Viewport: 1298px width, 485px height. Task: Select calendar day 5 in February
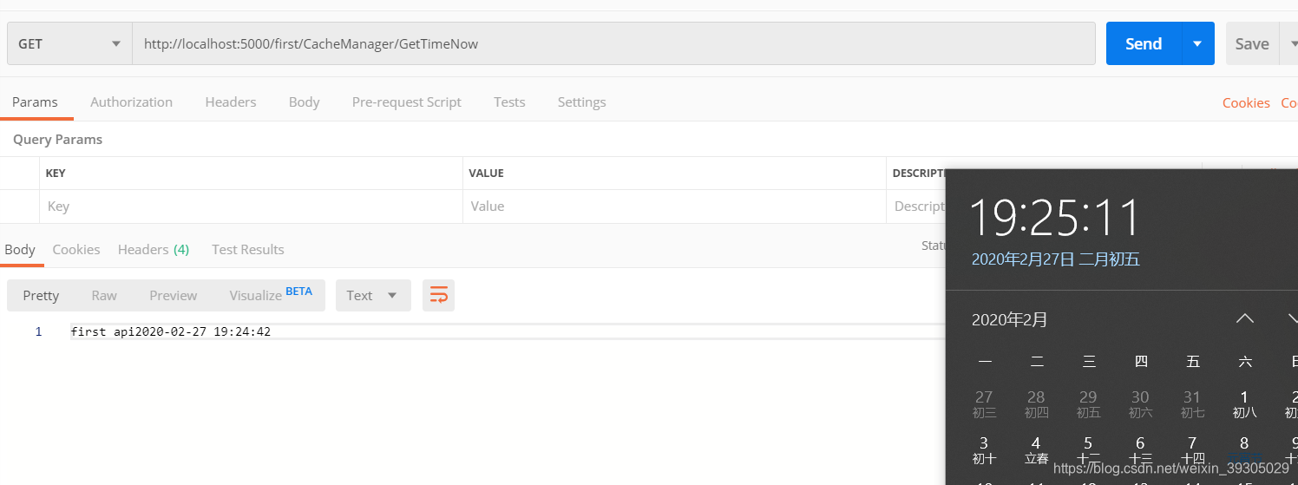1088,449
